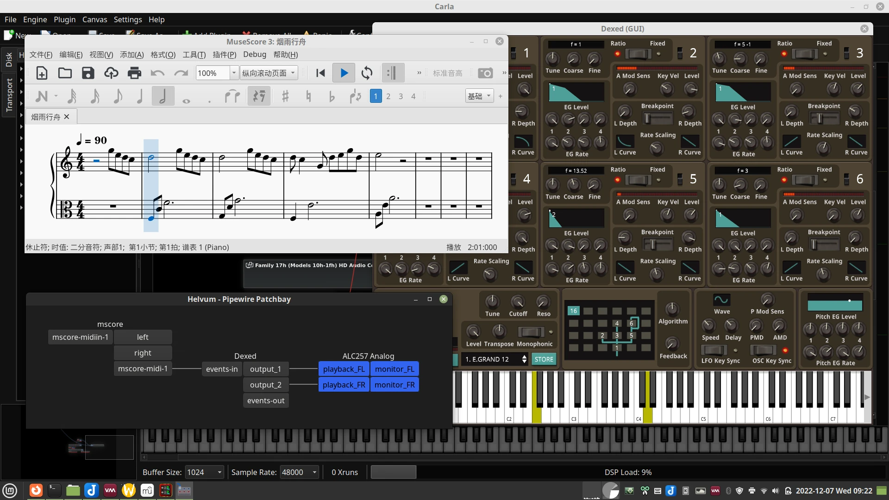Select voice 2 in MuseScore
This screenshot has width=889, height=500.
coord(388,96)
